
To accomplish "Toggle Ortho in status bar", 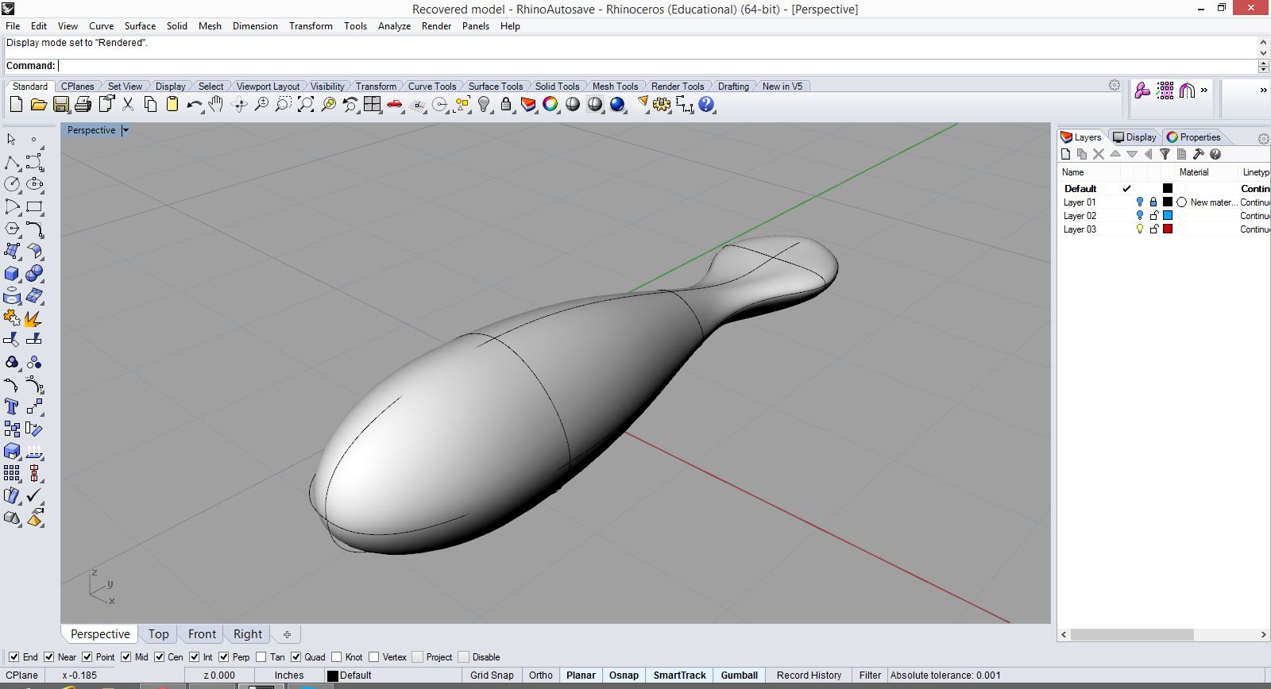I will pyautogui.click(x=541, y=676).
